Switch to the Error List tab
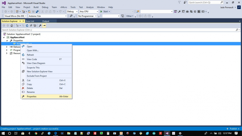This screenshot has width=242, height=136. 30,21
